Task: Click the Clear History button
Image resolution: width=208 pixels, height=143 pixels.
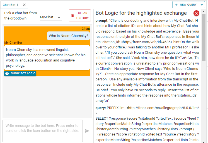Action: [x=79, y=16]
